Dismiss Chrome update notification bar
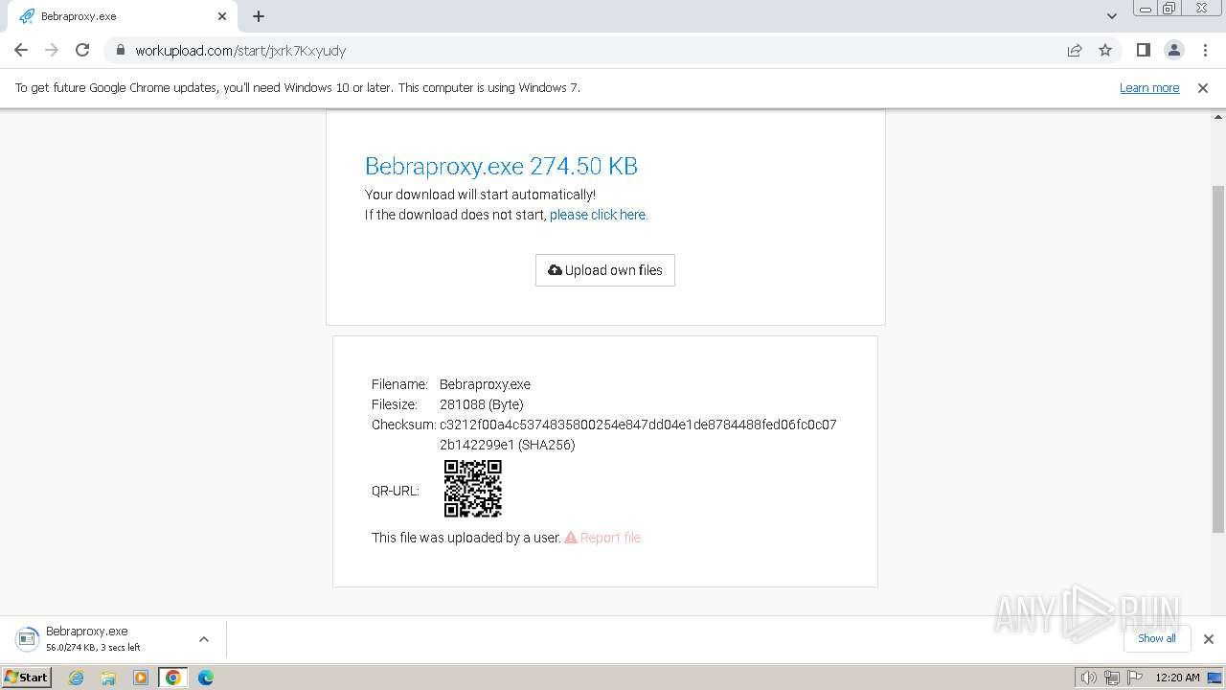 (x=1203, y=88)
